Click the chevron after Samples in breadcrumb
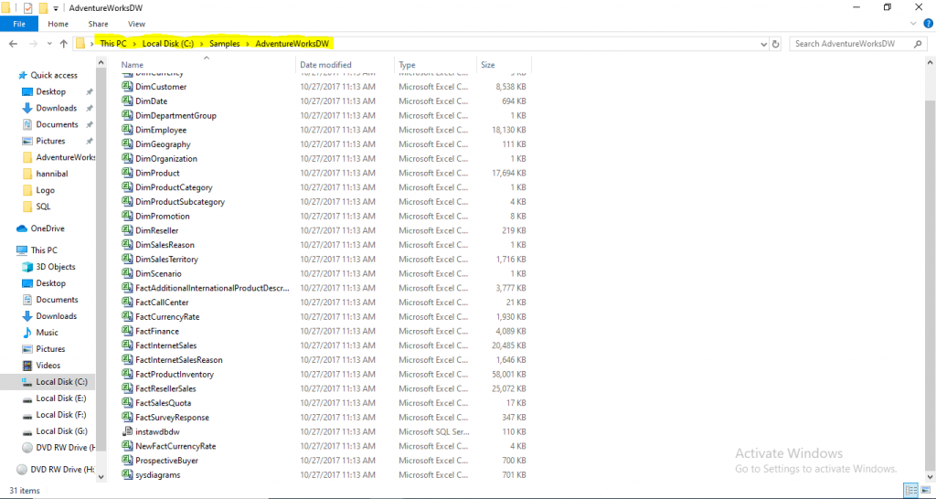 pos(248,44)
